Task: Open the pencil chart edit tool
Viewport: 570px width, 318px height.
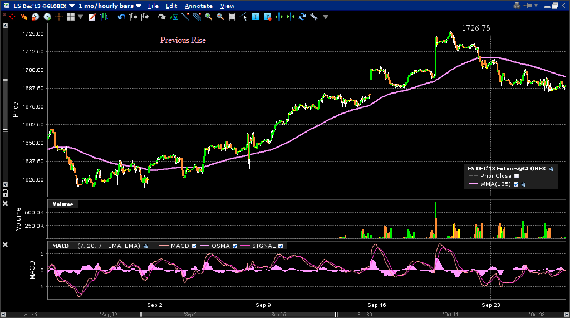Action: click(92, 17)
